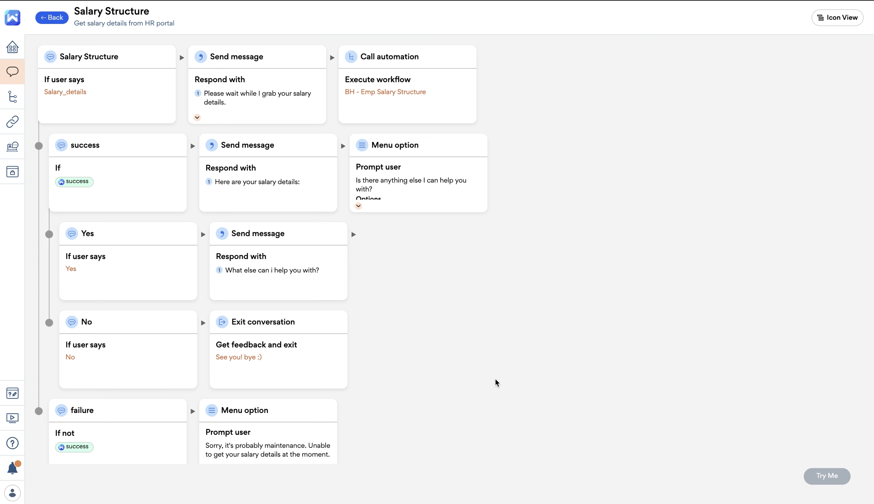
Task: Open the live chat agent sidebar icon
Action: (12, 147)
